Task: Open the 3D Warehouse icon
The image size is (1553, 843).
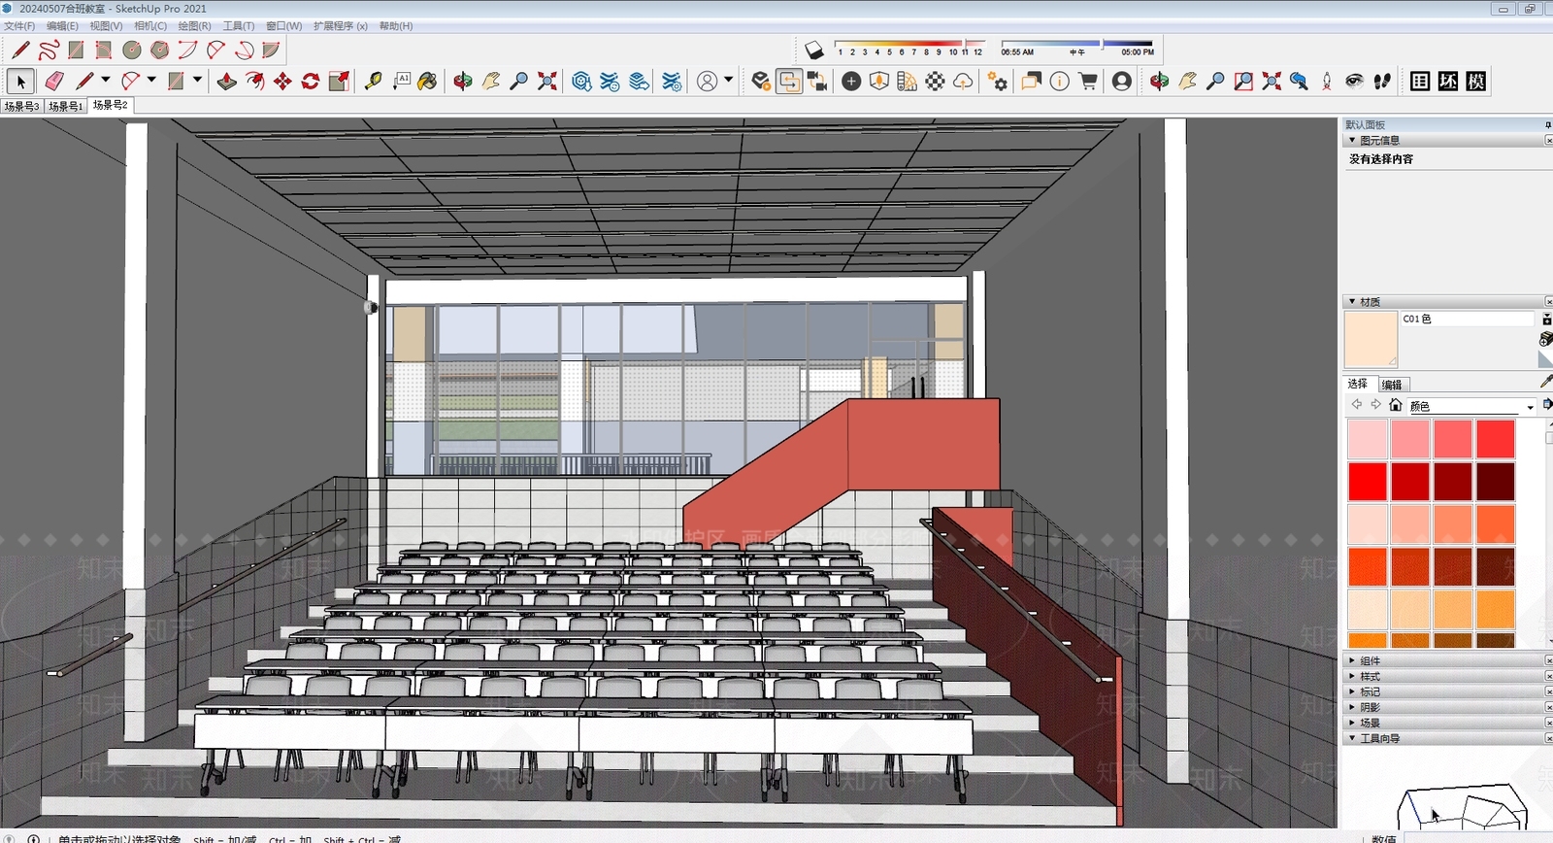Action: (x=581, y=82)
